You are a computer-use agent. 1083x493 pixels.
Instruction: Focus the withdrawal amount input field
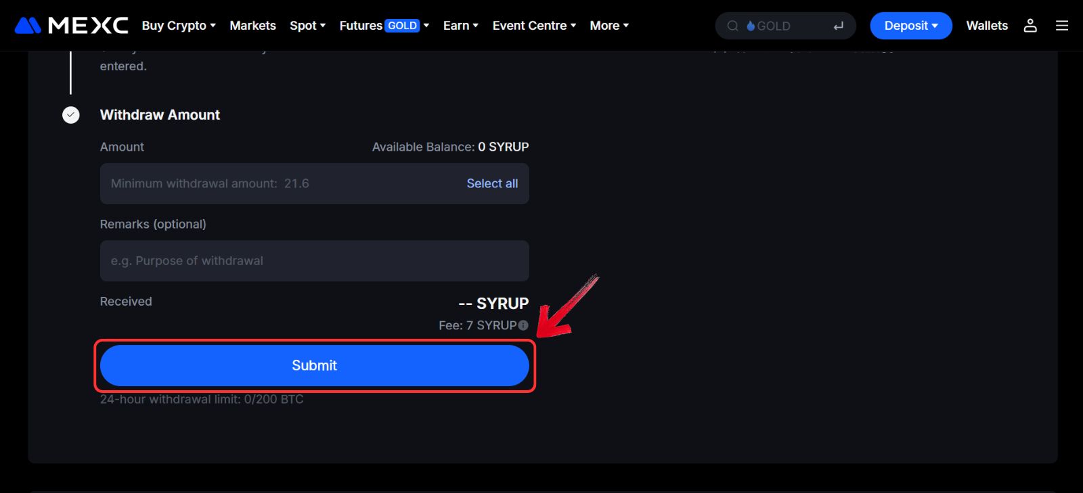(278, 184)
